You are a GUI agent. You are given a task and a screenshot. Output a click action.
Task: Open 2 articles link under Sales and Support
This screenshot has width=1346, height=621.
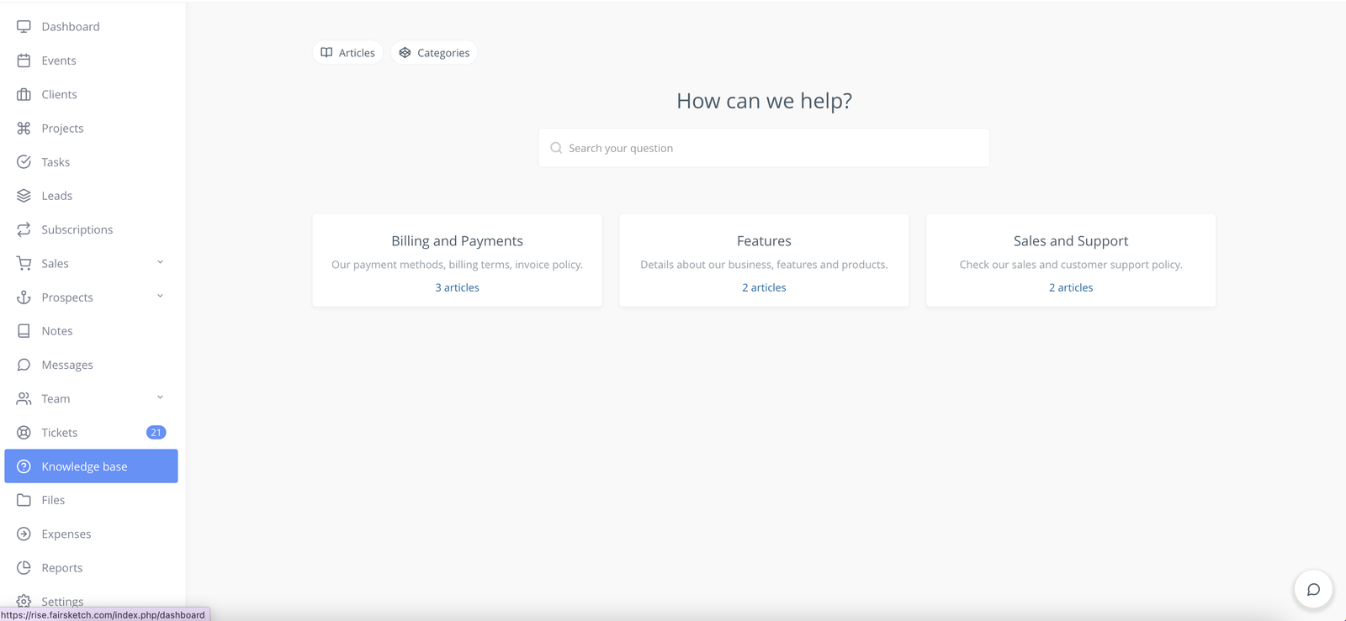[1070, 287]
